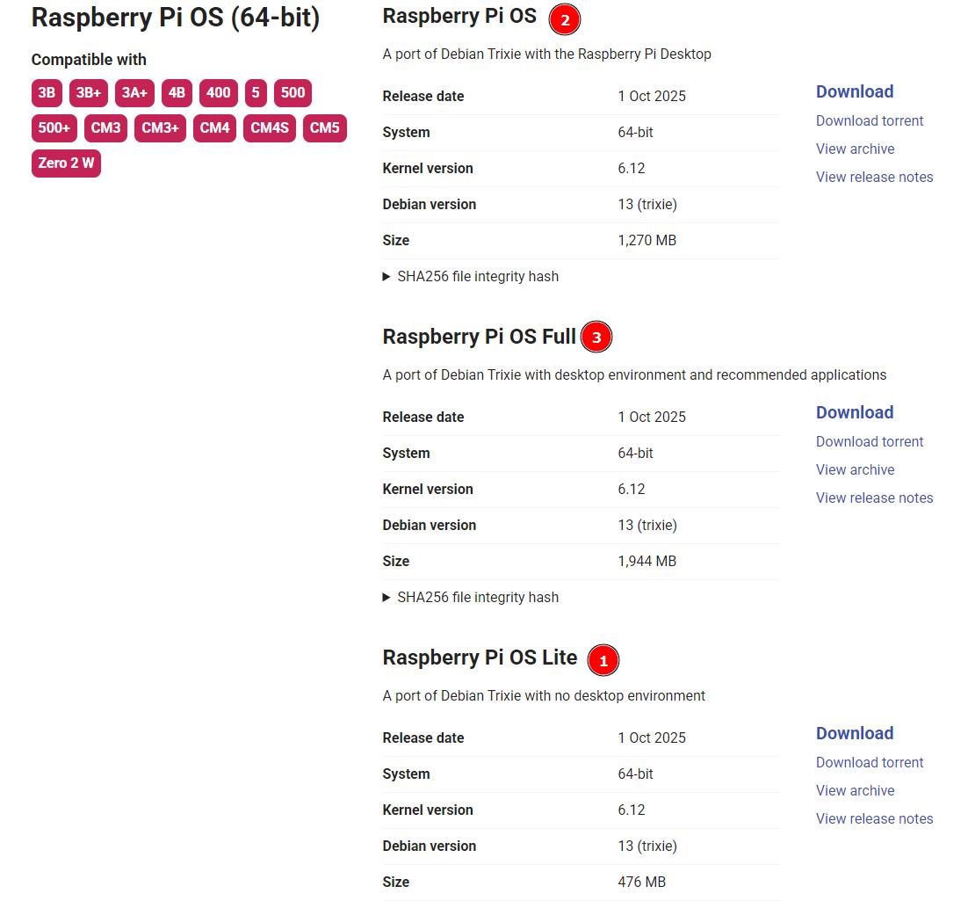View release notes for Raspberry Pi OS Full

(874, 498)
